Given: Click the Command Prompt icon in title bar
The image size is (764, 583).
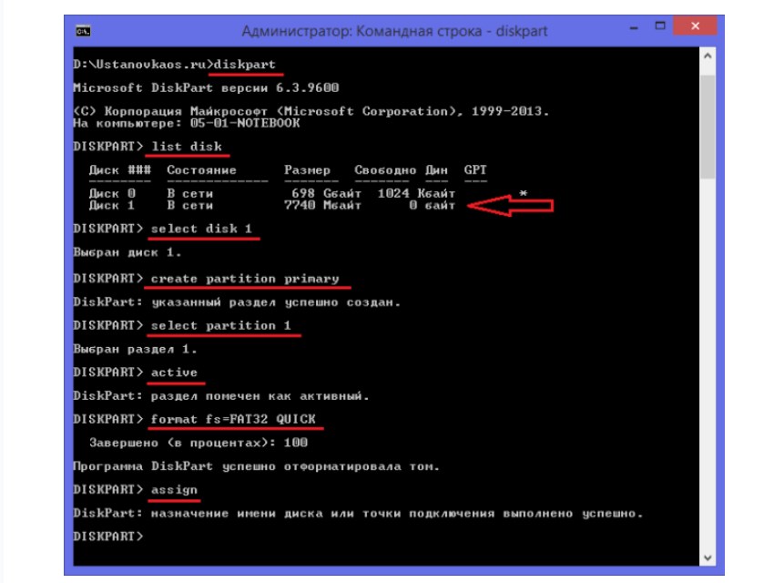Looking at the screenshot, I should tap(83, 31).
